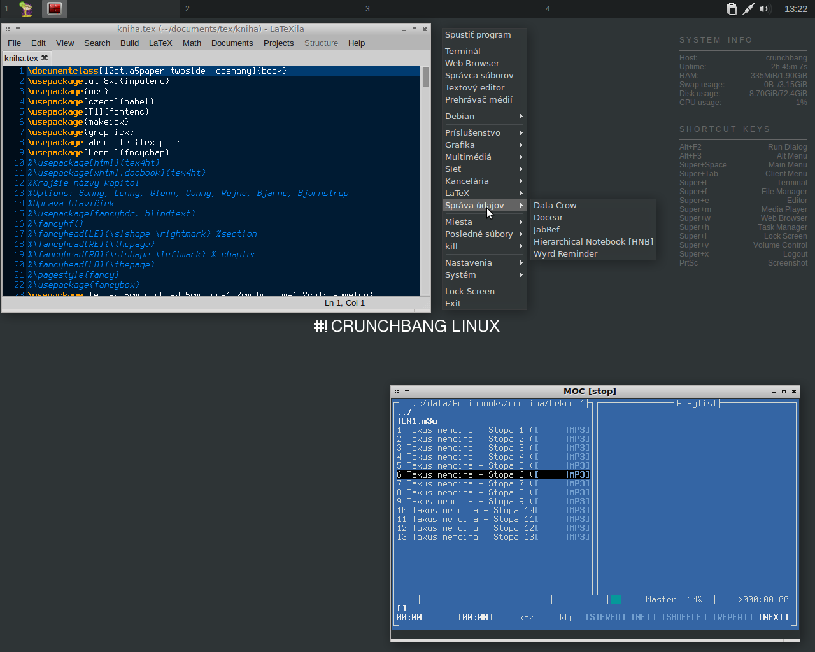The width and height of the screenshot is (815, 652).
Task: Select Taxus nemcina Stopa 6 in MOC
Action: [x=493, y=475]
